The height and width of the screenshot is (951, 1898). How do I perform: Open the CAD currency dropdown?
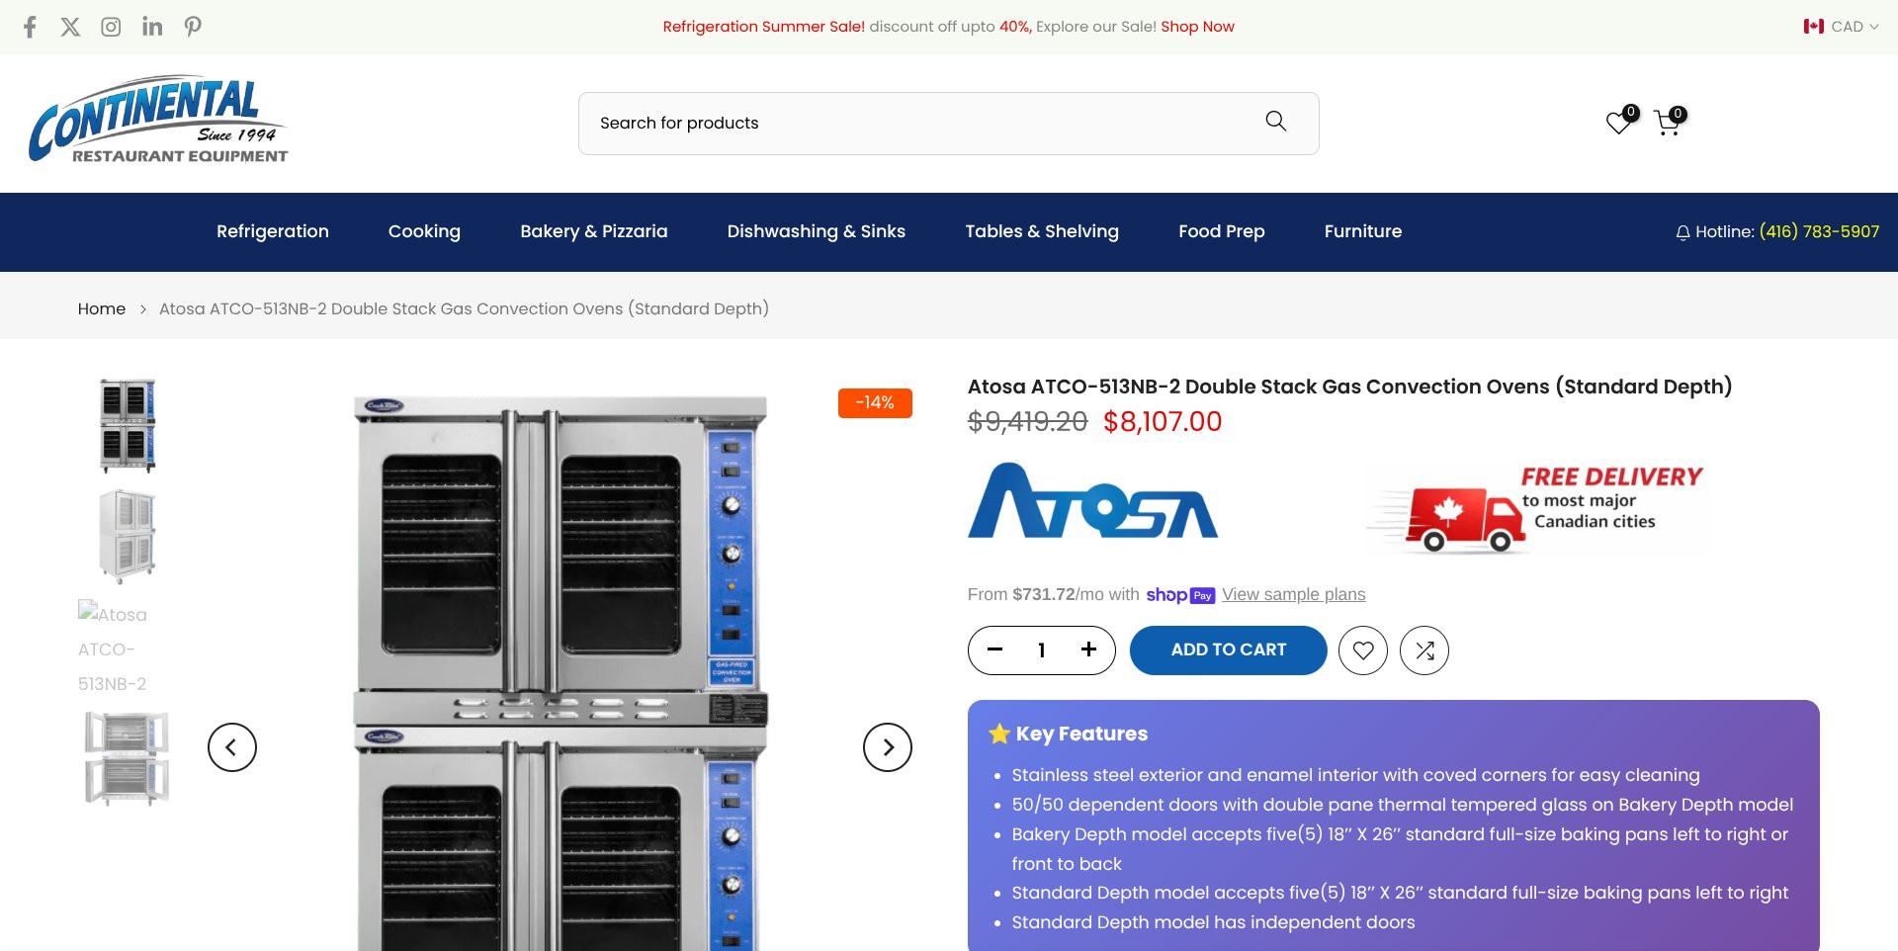tap(1841, 27)
